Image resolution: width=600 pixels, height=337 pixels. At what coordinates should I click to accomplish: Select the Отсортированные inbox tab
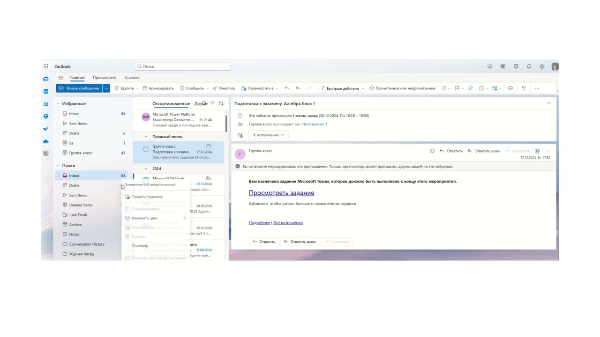171,103
